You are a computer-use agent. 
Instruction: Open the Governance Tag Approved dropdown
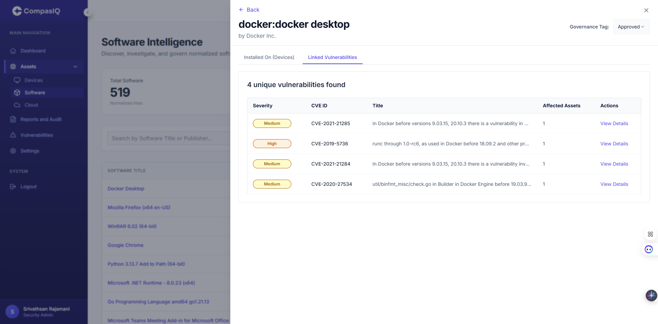coord(631,27)
